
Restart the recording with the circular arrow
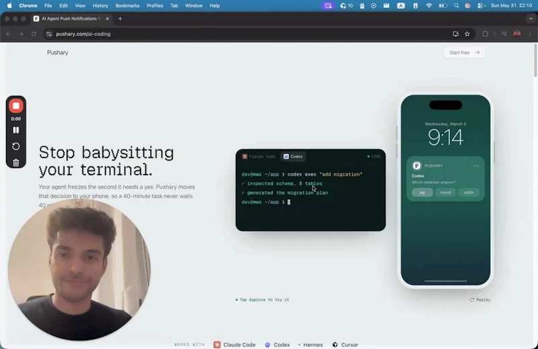coord(15,146)
